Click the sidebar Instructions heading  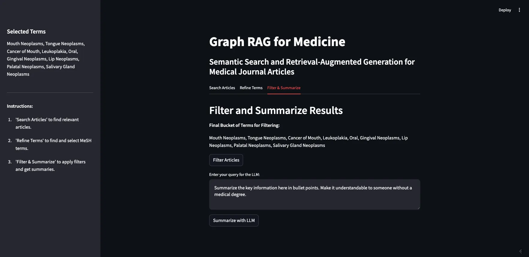(20, 106)
